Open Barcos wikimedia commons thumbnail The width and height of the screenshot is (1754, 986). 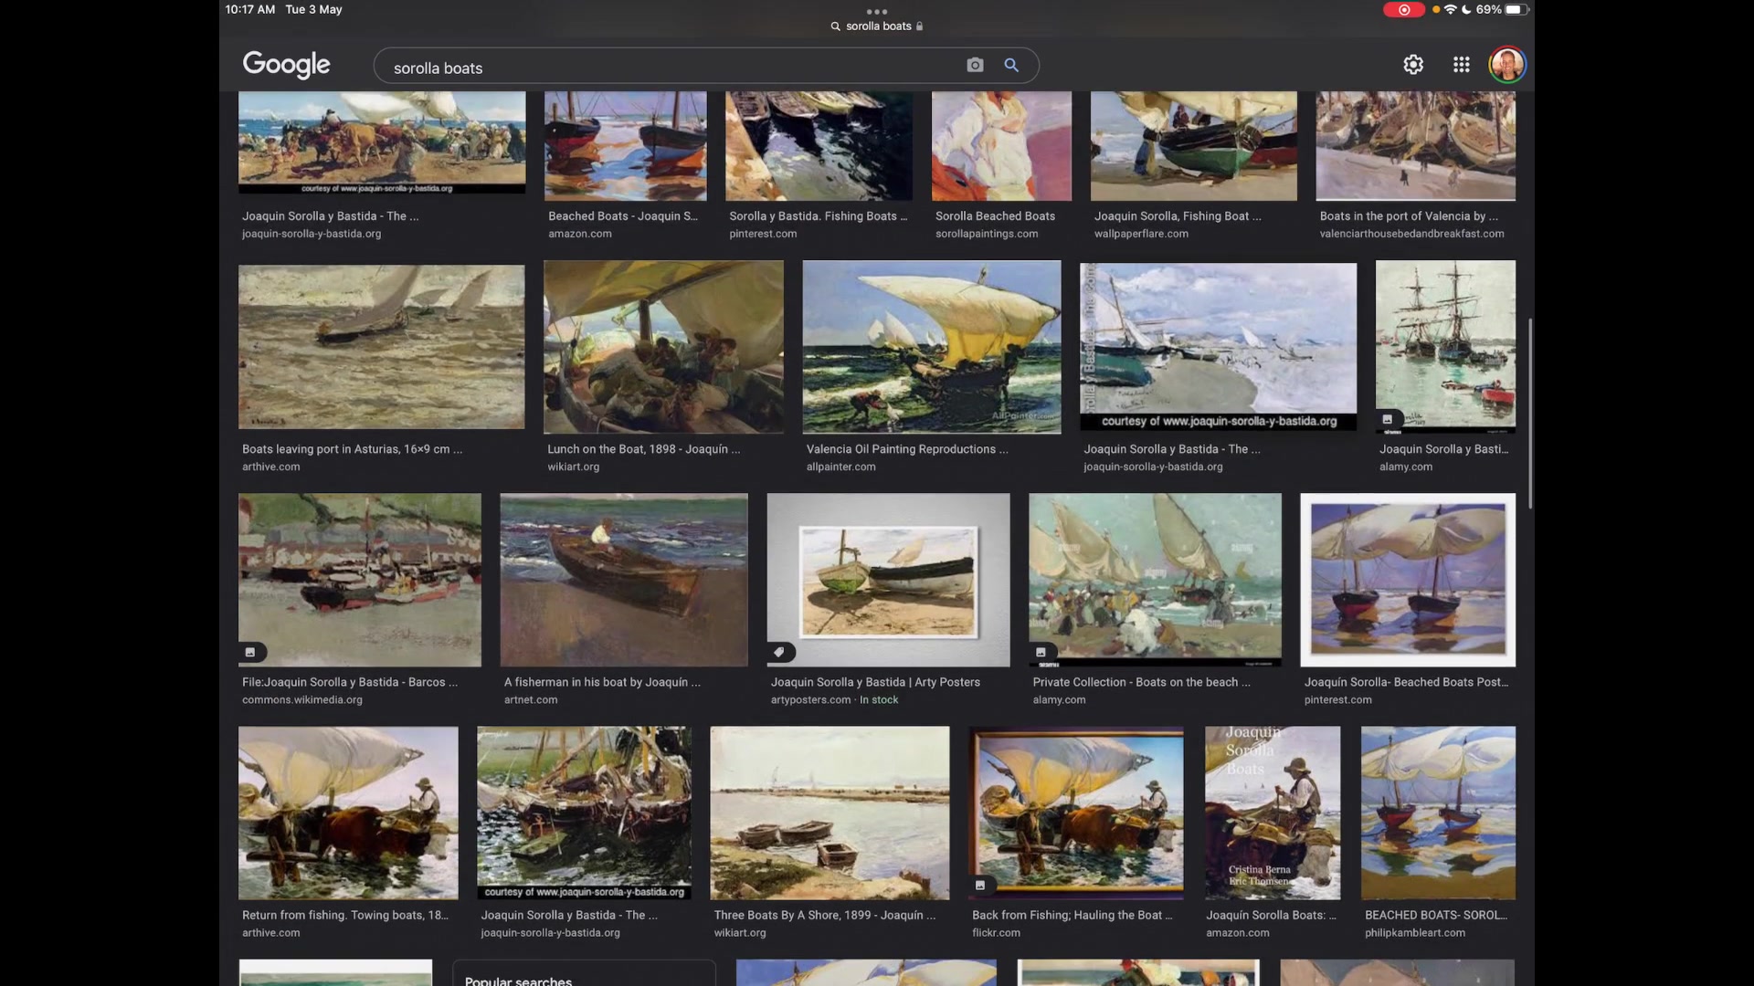[x=360, y=580]
